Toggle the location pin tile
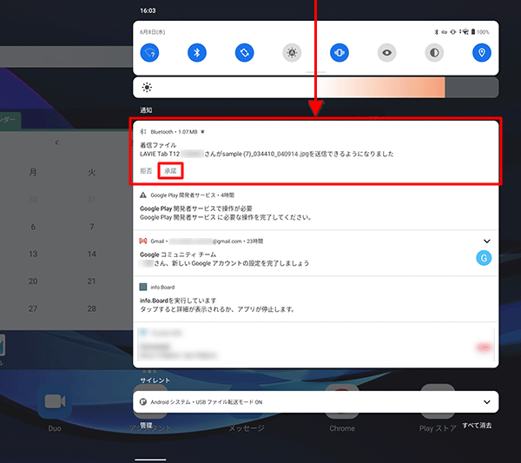521x463 pixels. pyautogui.click(x=482, y=52)
